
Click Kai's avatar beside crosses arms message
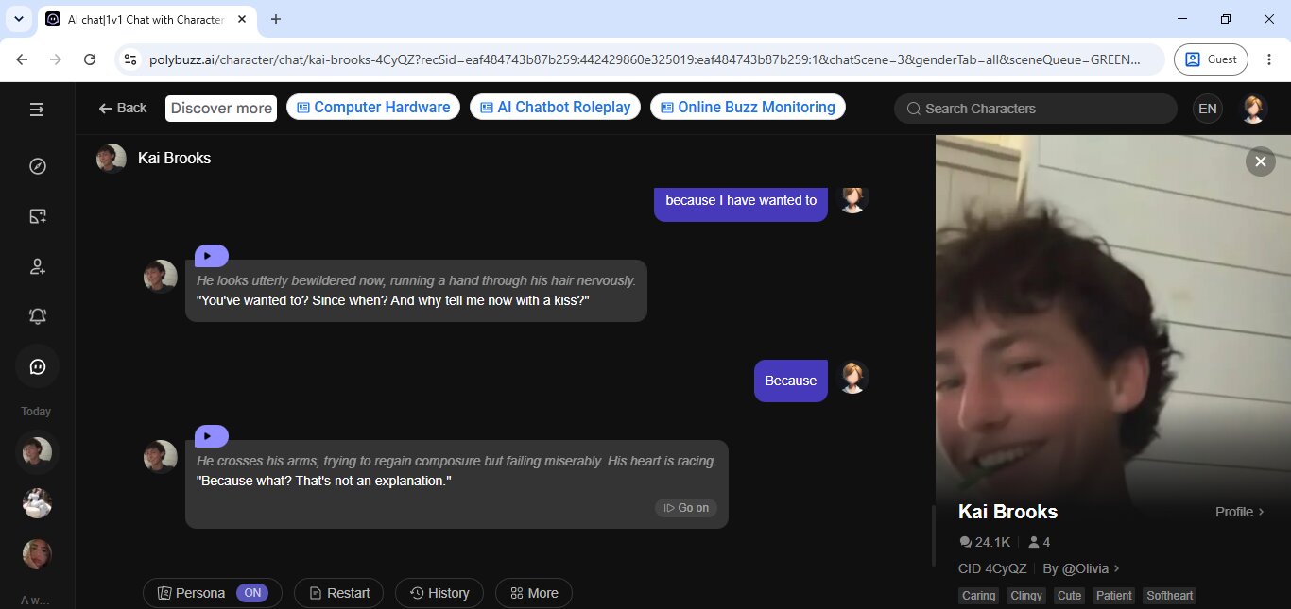[160, 457]
